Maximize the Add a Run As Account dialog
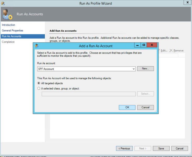This screenshot has width=192, height=157. click(144, 45)
